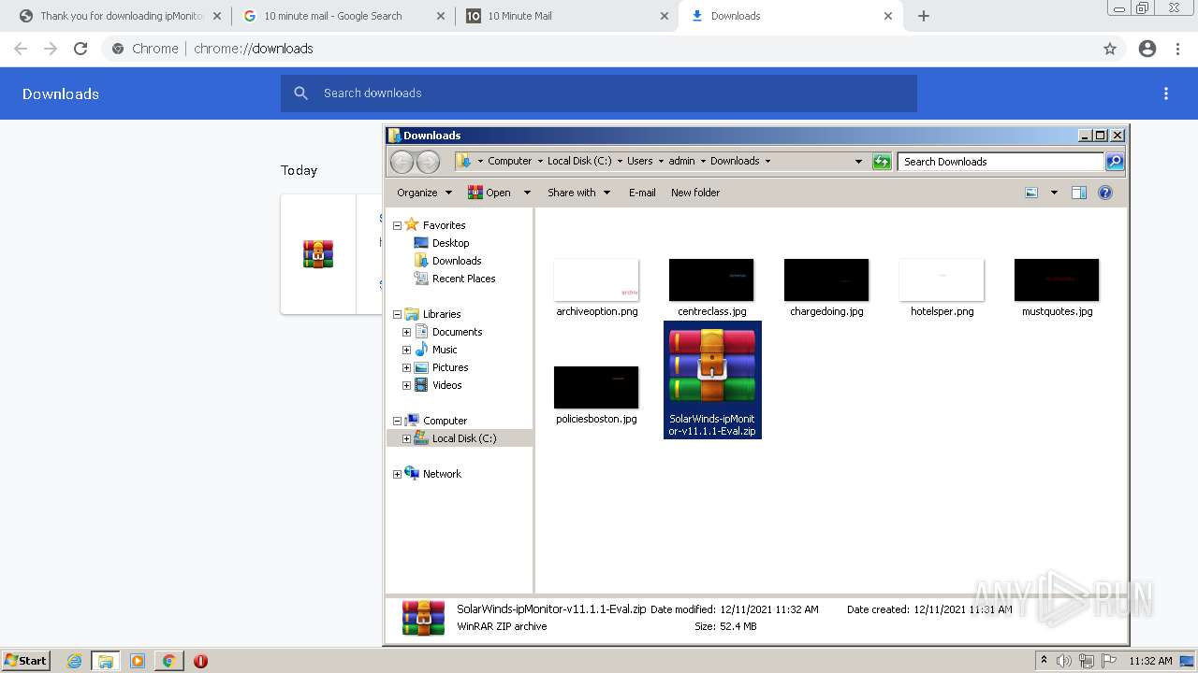This screenshot has height=673, width=1198.
Task: Click the volume speaker tray icon
Action: 1064,661
